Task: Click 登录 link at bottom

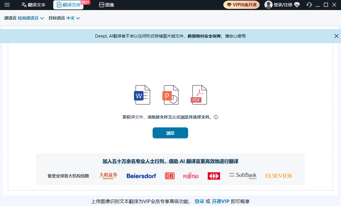Action: 199,202
